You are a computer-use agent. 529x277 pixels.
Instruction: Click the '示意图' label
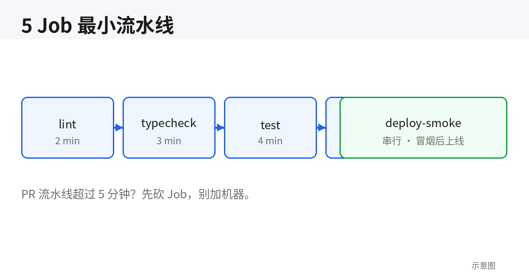(x=484, y=266)
